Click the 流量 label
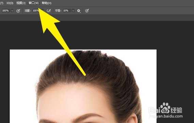Image resolution: width=194 pixels, height=123 pixels. pos(28,11)
